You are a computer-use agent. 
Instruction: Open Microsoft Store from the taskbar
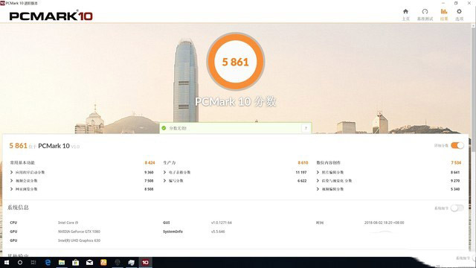76,263
